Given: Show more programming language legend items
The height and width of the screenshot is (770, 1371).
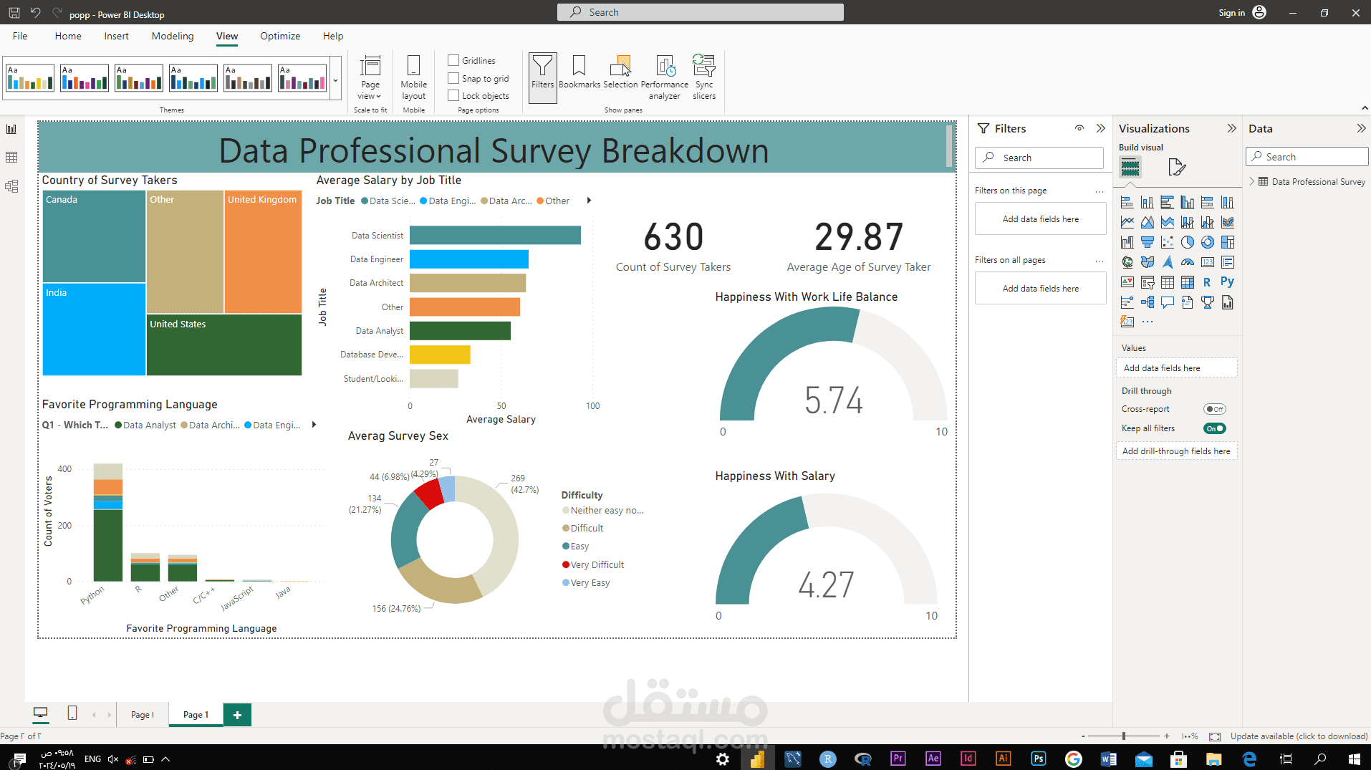Looking at the screenshot, I should tap(314, 425).
